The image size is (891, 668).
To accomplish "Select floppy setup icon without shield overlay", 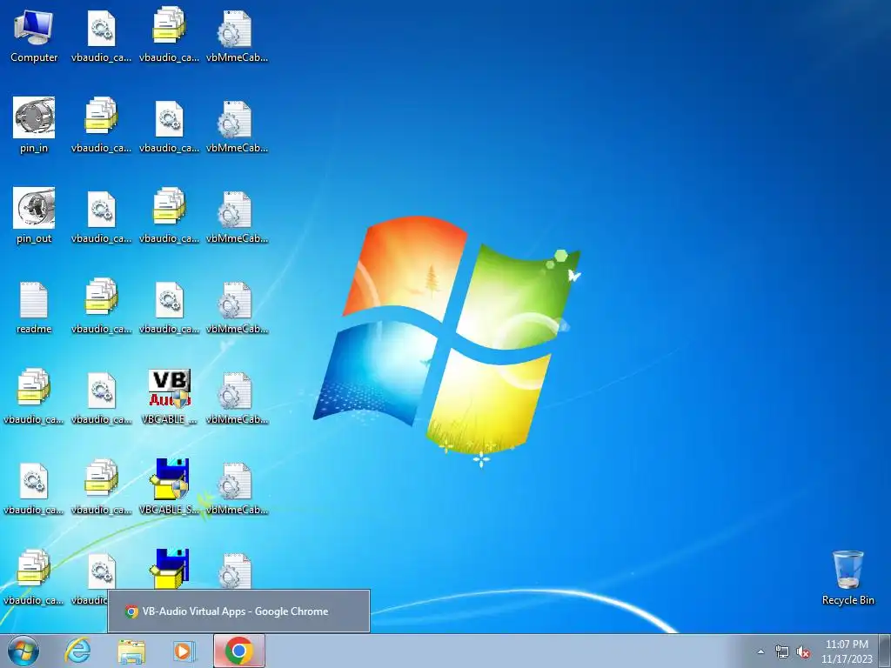I will [170, 568].
